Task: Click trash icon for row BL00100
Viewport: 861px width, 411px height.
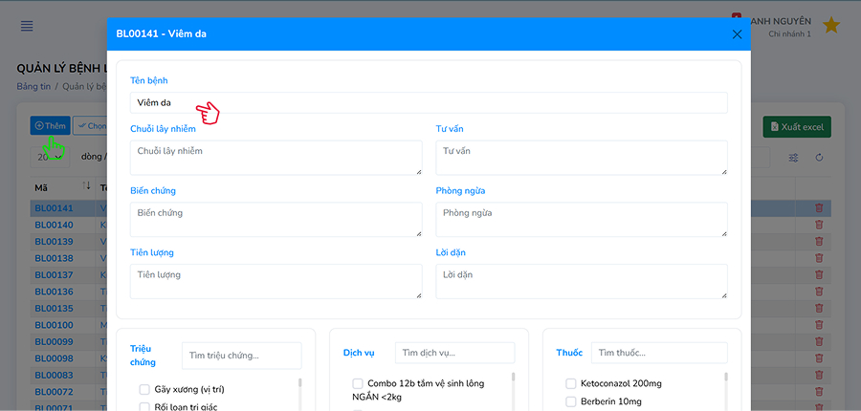Action: [x=818, y=325]
